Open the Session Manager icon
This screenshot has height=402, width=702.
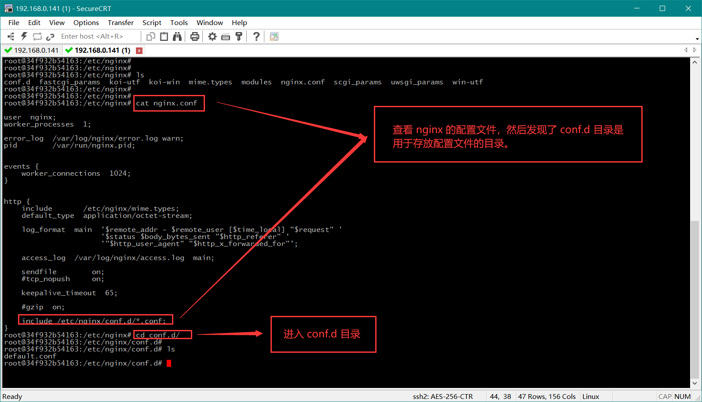pyautogui.click(x=11, y=36)
